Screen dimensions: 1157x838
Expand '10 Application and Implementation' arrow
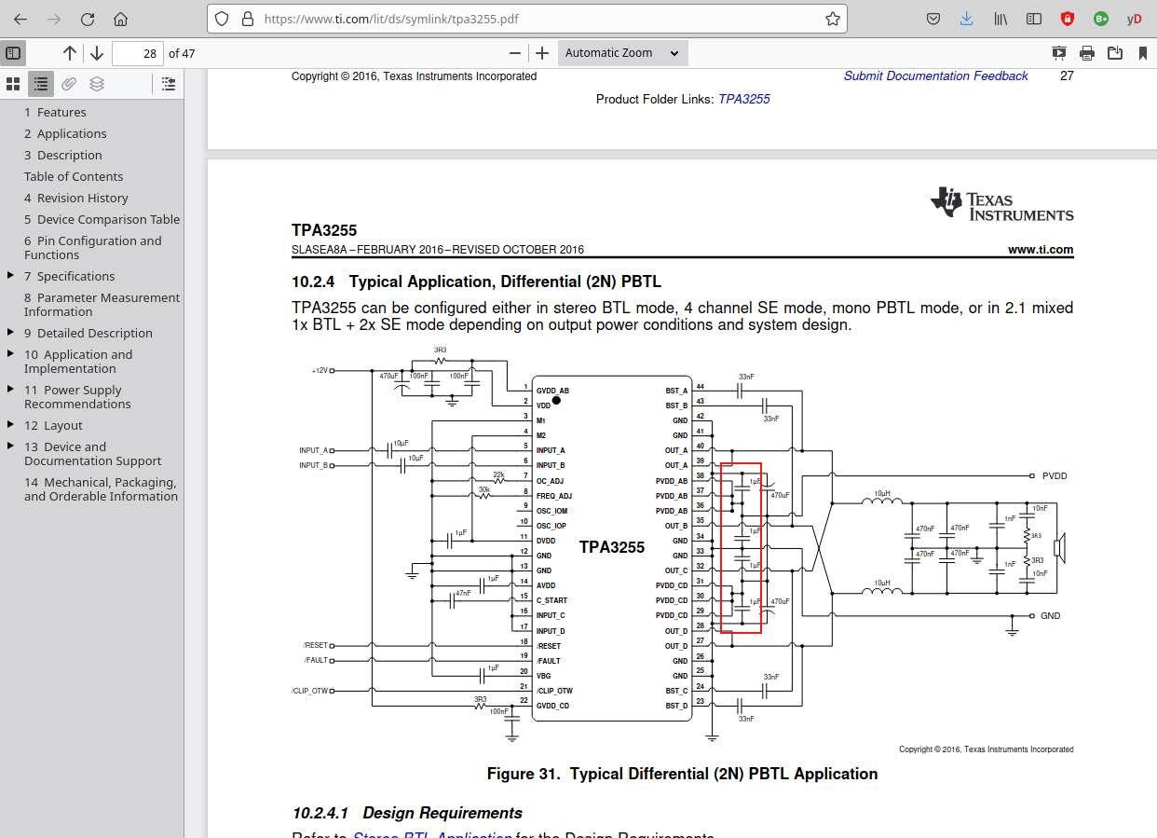(x=11, y=354)
